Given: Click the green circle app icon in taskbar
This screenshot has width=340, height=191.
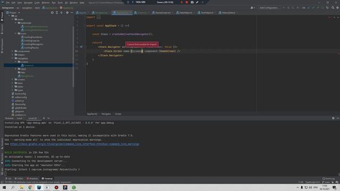Looking at the screenshot, I should (x=74, y=187).
